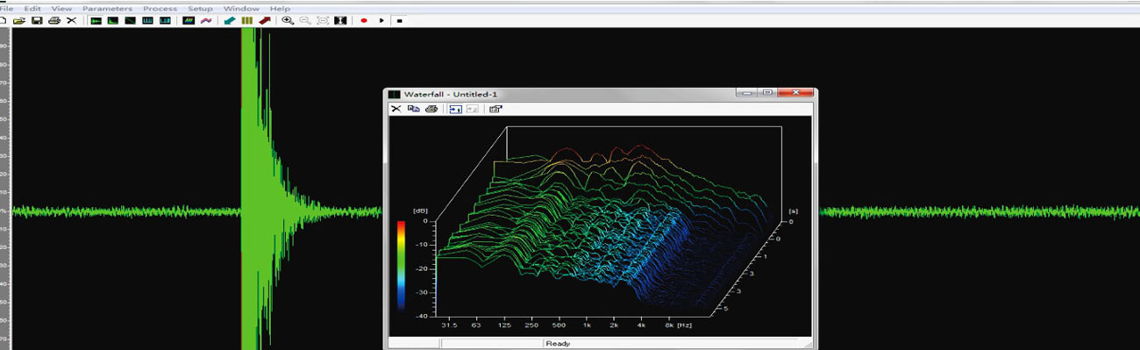Image resolution: width=1140 pixels, height=350 pixels.
Task: Click the Waterfall - Untitled-1 title bar
Action: click(x=561, y=93)
